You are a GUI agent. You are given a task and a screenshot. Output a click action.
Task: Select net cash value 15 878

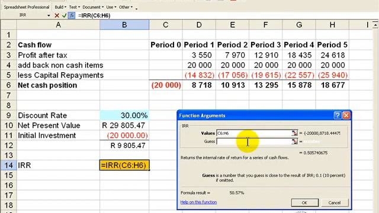click(x=299, y=85)
